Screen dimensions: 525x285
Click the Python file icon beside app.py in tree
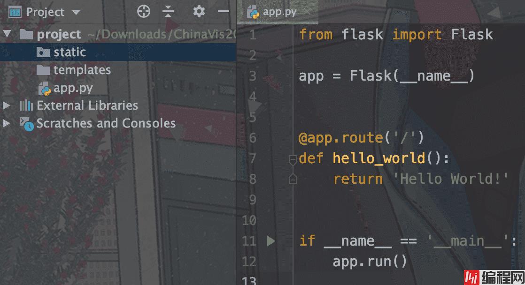44,88
